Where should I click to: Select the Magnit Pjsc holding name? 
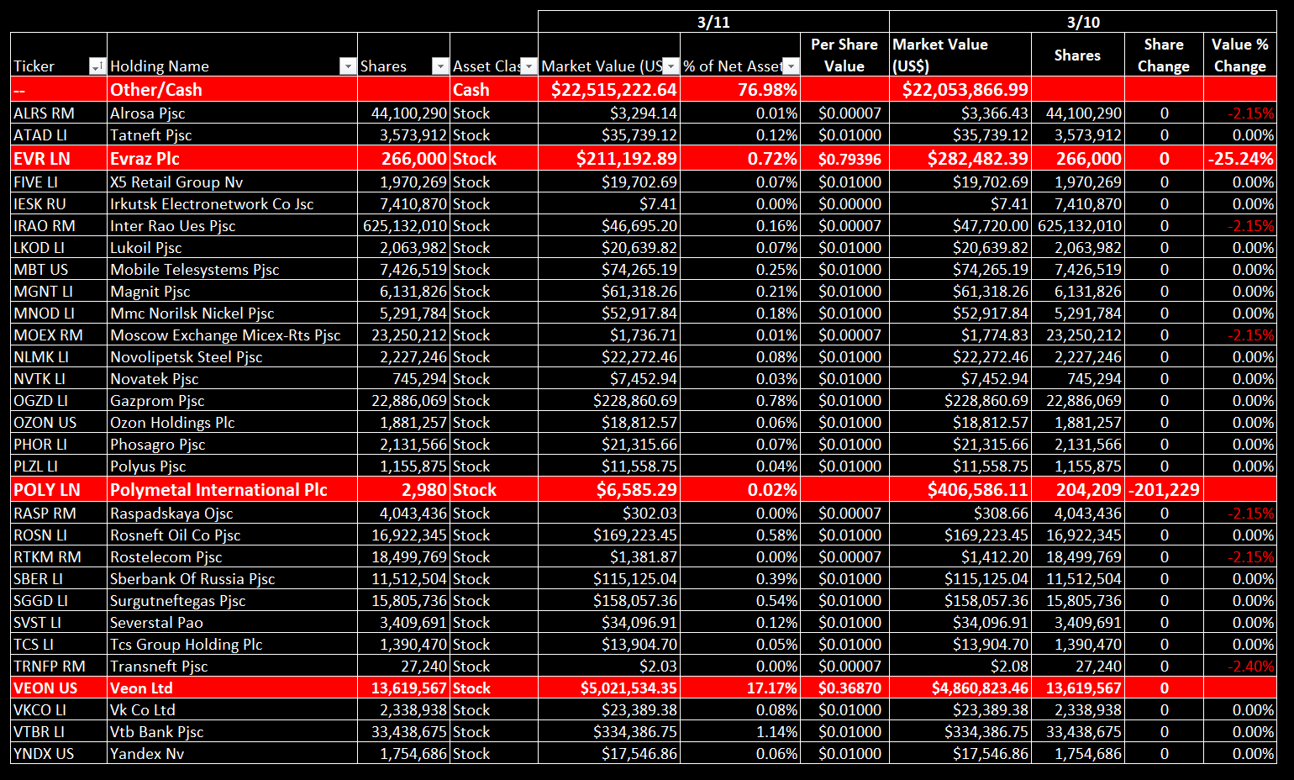[233, 292]
